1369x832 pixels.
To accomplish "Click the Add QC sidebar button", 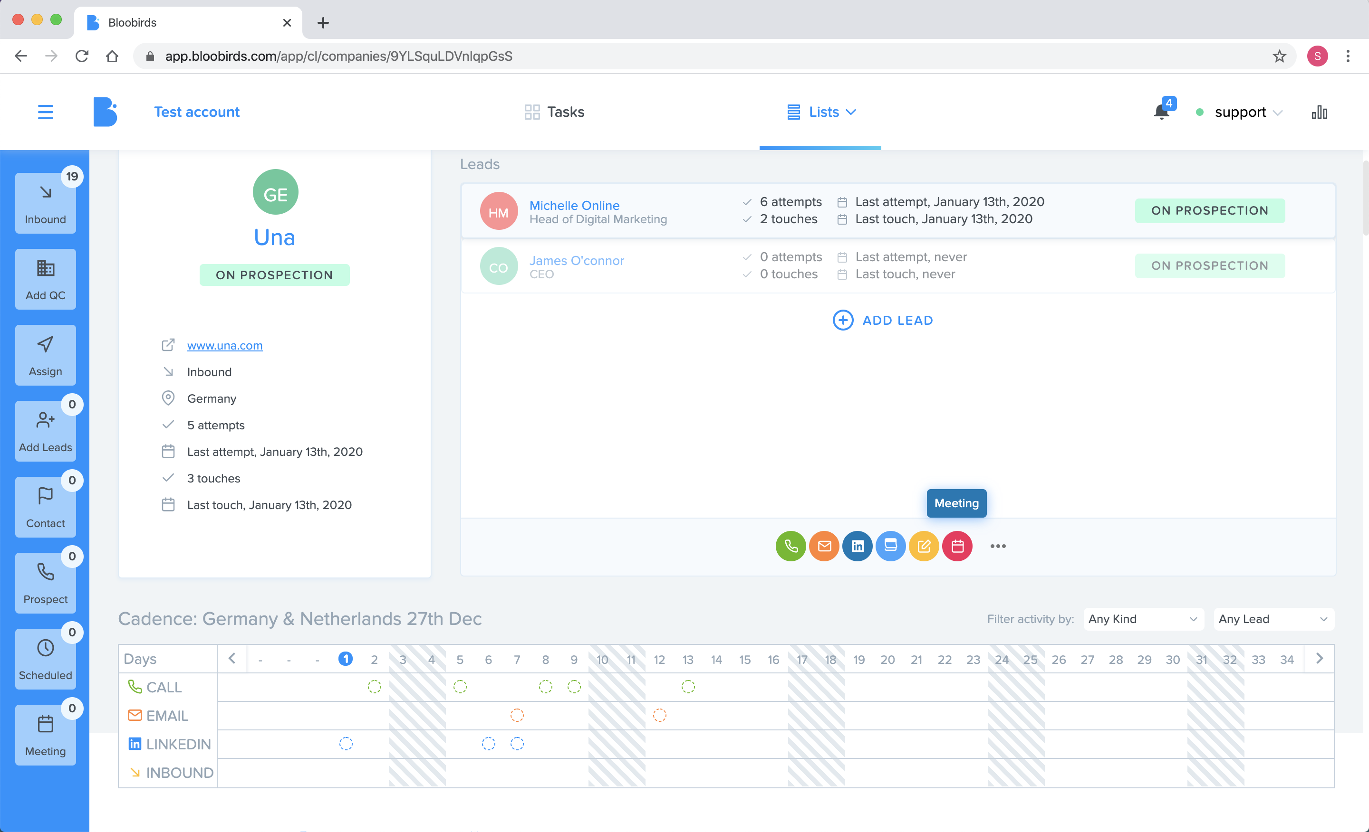I will (46, 279).
